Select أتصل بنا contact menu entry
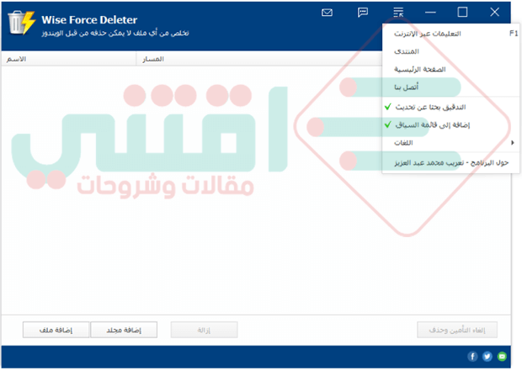 click(x=450, y=87)
